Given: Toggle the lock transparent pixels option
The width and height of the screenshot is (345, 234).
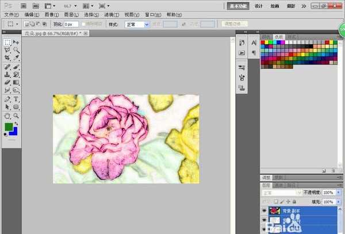Looking at the screenshot, I should (277, 202).
